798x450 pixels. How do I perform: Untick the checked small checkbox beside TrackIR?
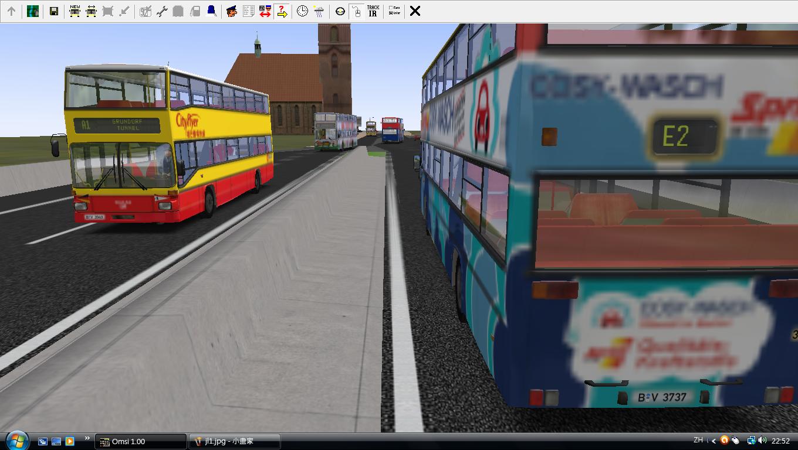(391, 13)
